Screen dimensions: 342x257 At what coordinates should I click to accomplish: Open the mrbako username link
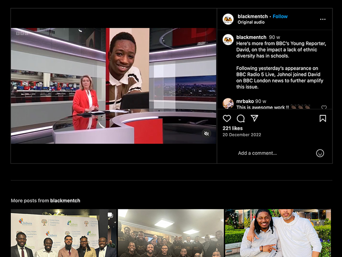coord(245,101)
